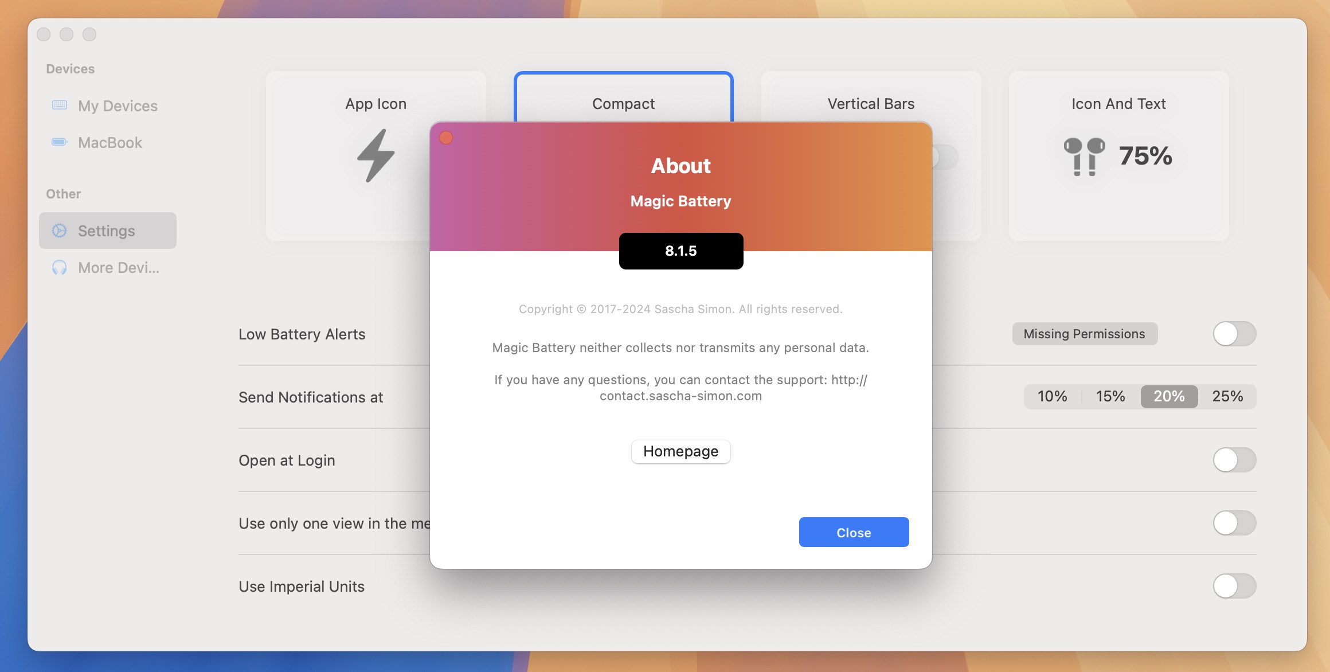Select 15% send notifications threshold
1330x672 pixels.
[x=1110, y=396]
